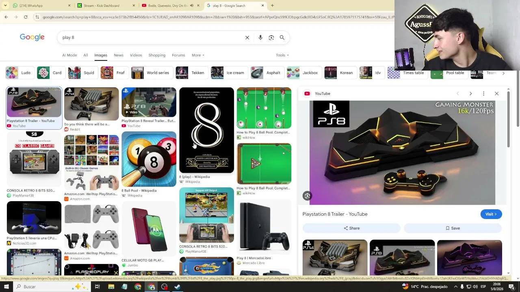Open the AI Mode search tab
Viewport: 520px width, 292px height.
pos(69,55)
